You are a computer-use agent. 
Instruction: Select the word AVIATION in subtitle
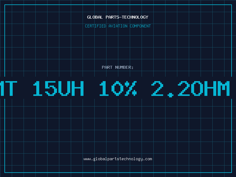point(118,26)
